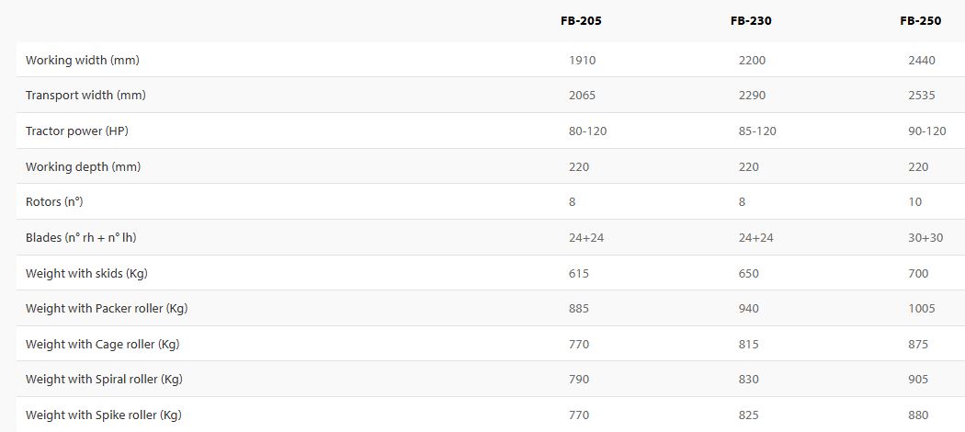
Task: Click the Weight with Spike roller label
Action: coord(103,415)
